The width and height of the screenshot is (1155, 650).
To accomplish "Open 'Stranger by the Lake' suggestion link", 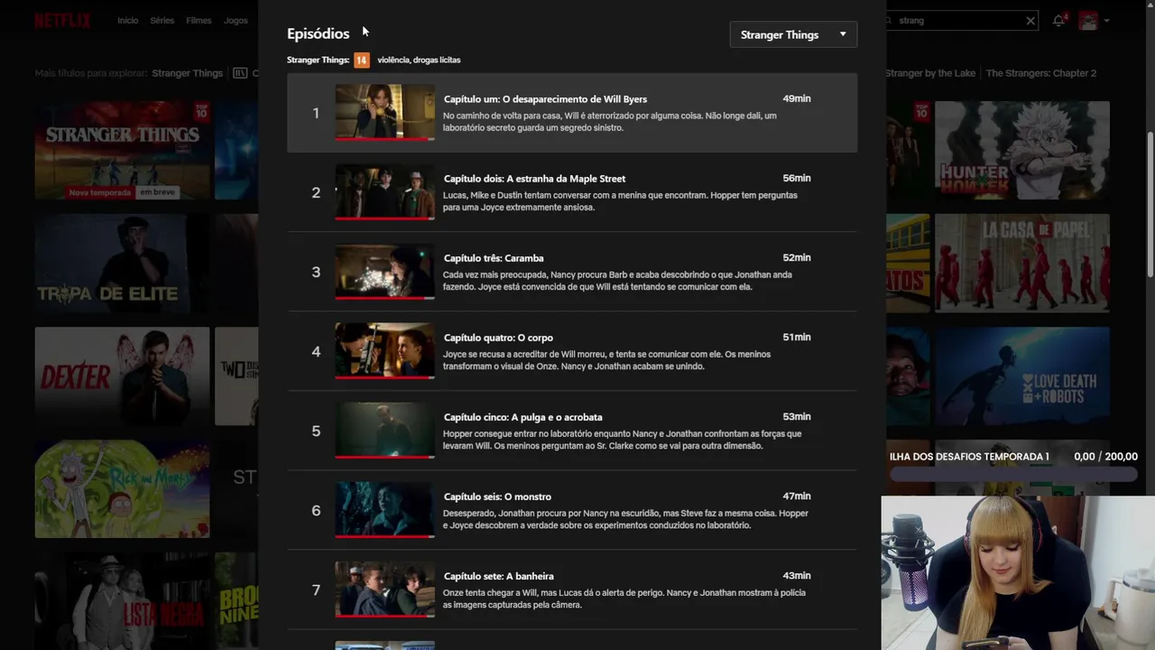I will point(930,73).
